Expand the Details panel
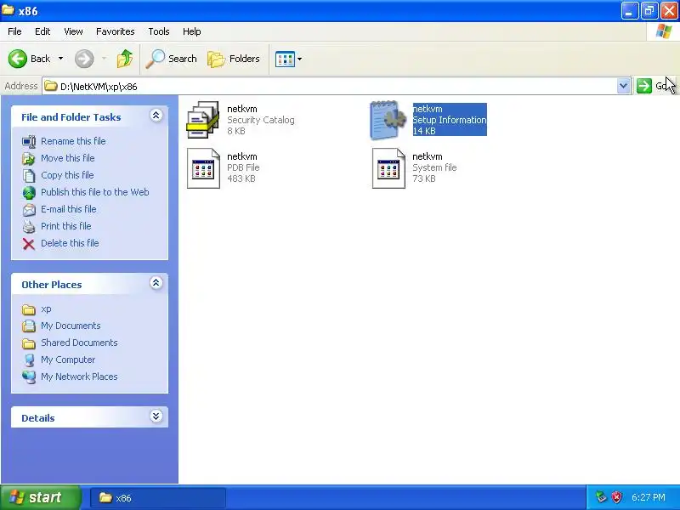The image size is (680, 510). point(156,416)
